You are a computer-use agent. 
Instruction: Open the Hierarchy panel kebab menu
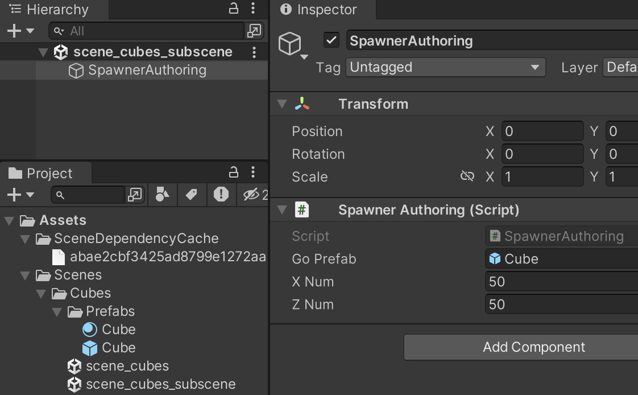(x=253, y=8)
